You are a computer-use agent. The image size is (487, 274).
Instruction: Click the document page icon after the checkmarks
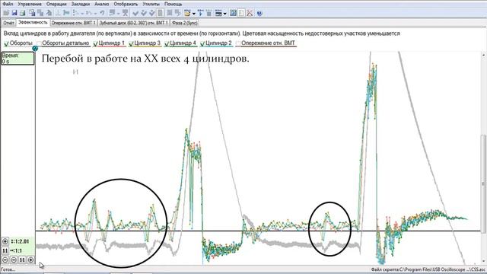[160, 13]
